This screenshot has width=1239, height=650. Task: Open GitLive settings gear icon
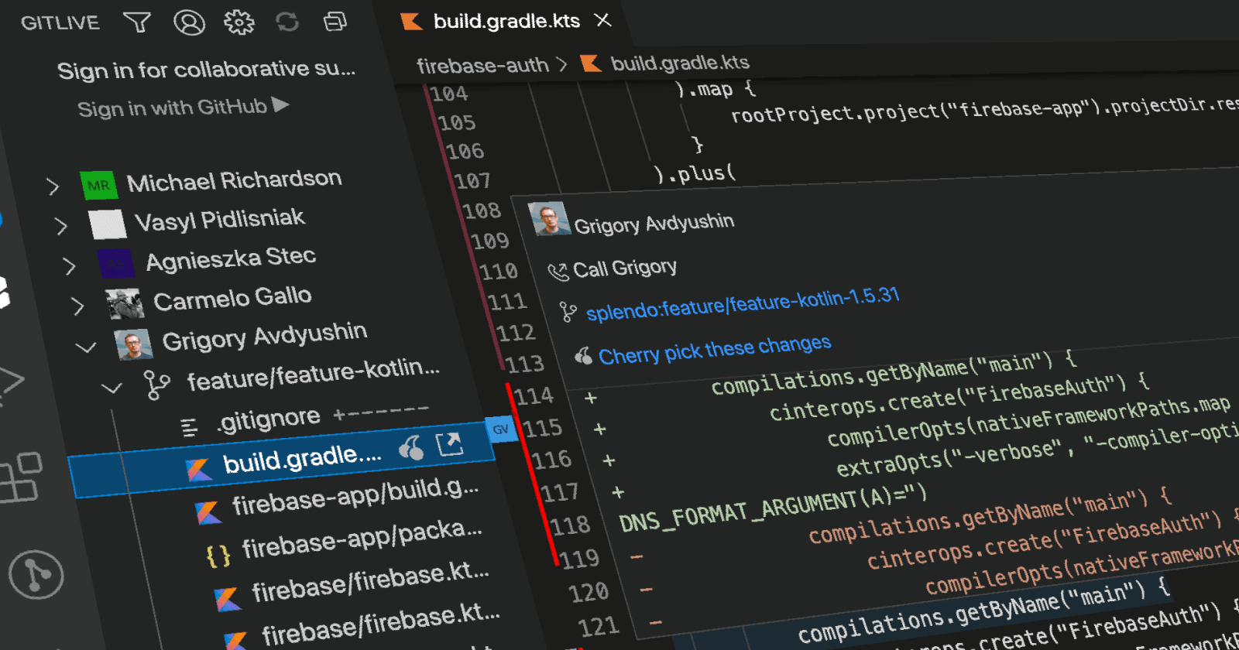239,22
